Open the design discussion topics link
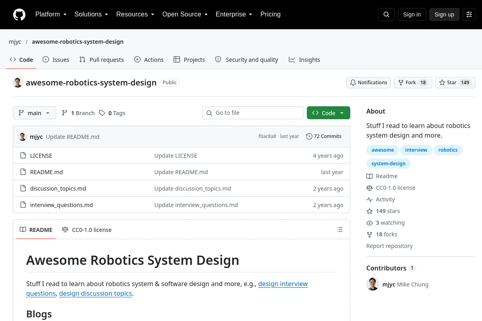This screenshot has width=482, height=321. tap(96, 293)
